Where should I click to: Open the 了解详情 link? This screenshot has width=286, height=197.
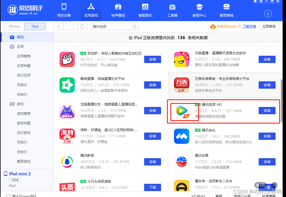click(249, 26)
